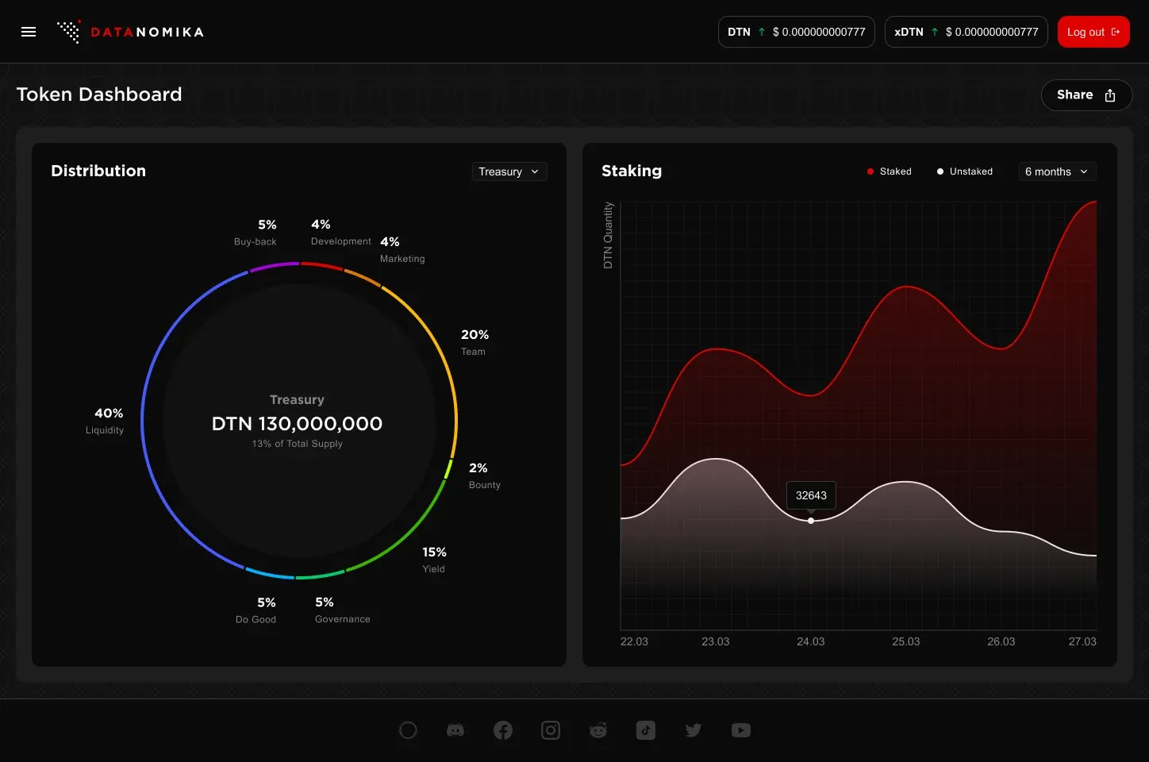Select the 15% Yield label
This screenshot has width=1149, height=762.
click(x=434, y=560)
